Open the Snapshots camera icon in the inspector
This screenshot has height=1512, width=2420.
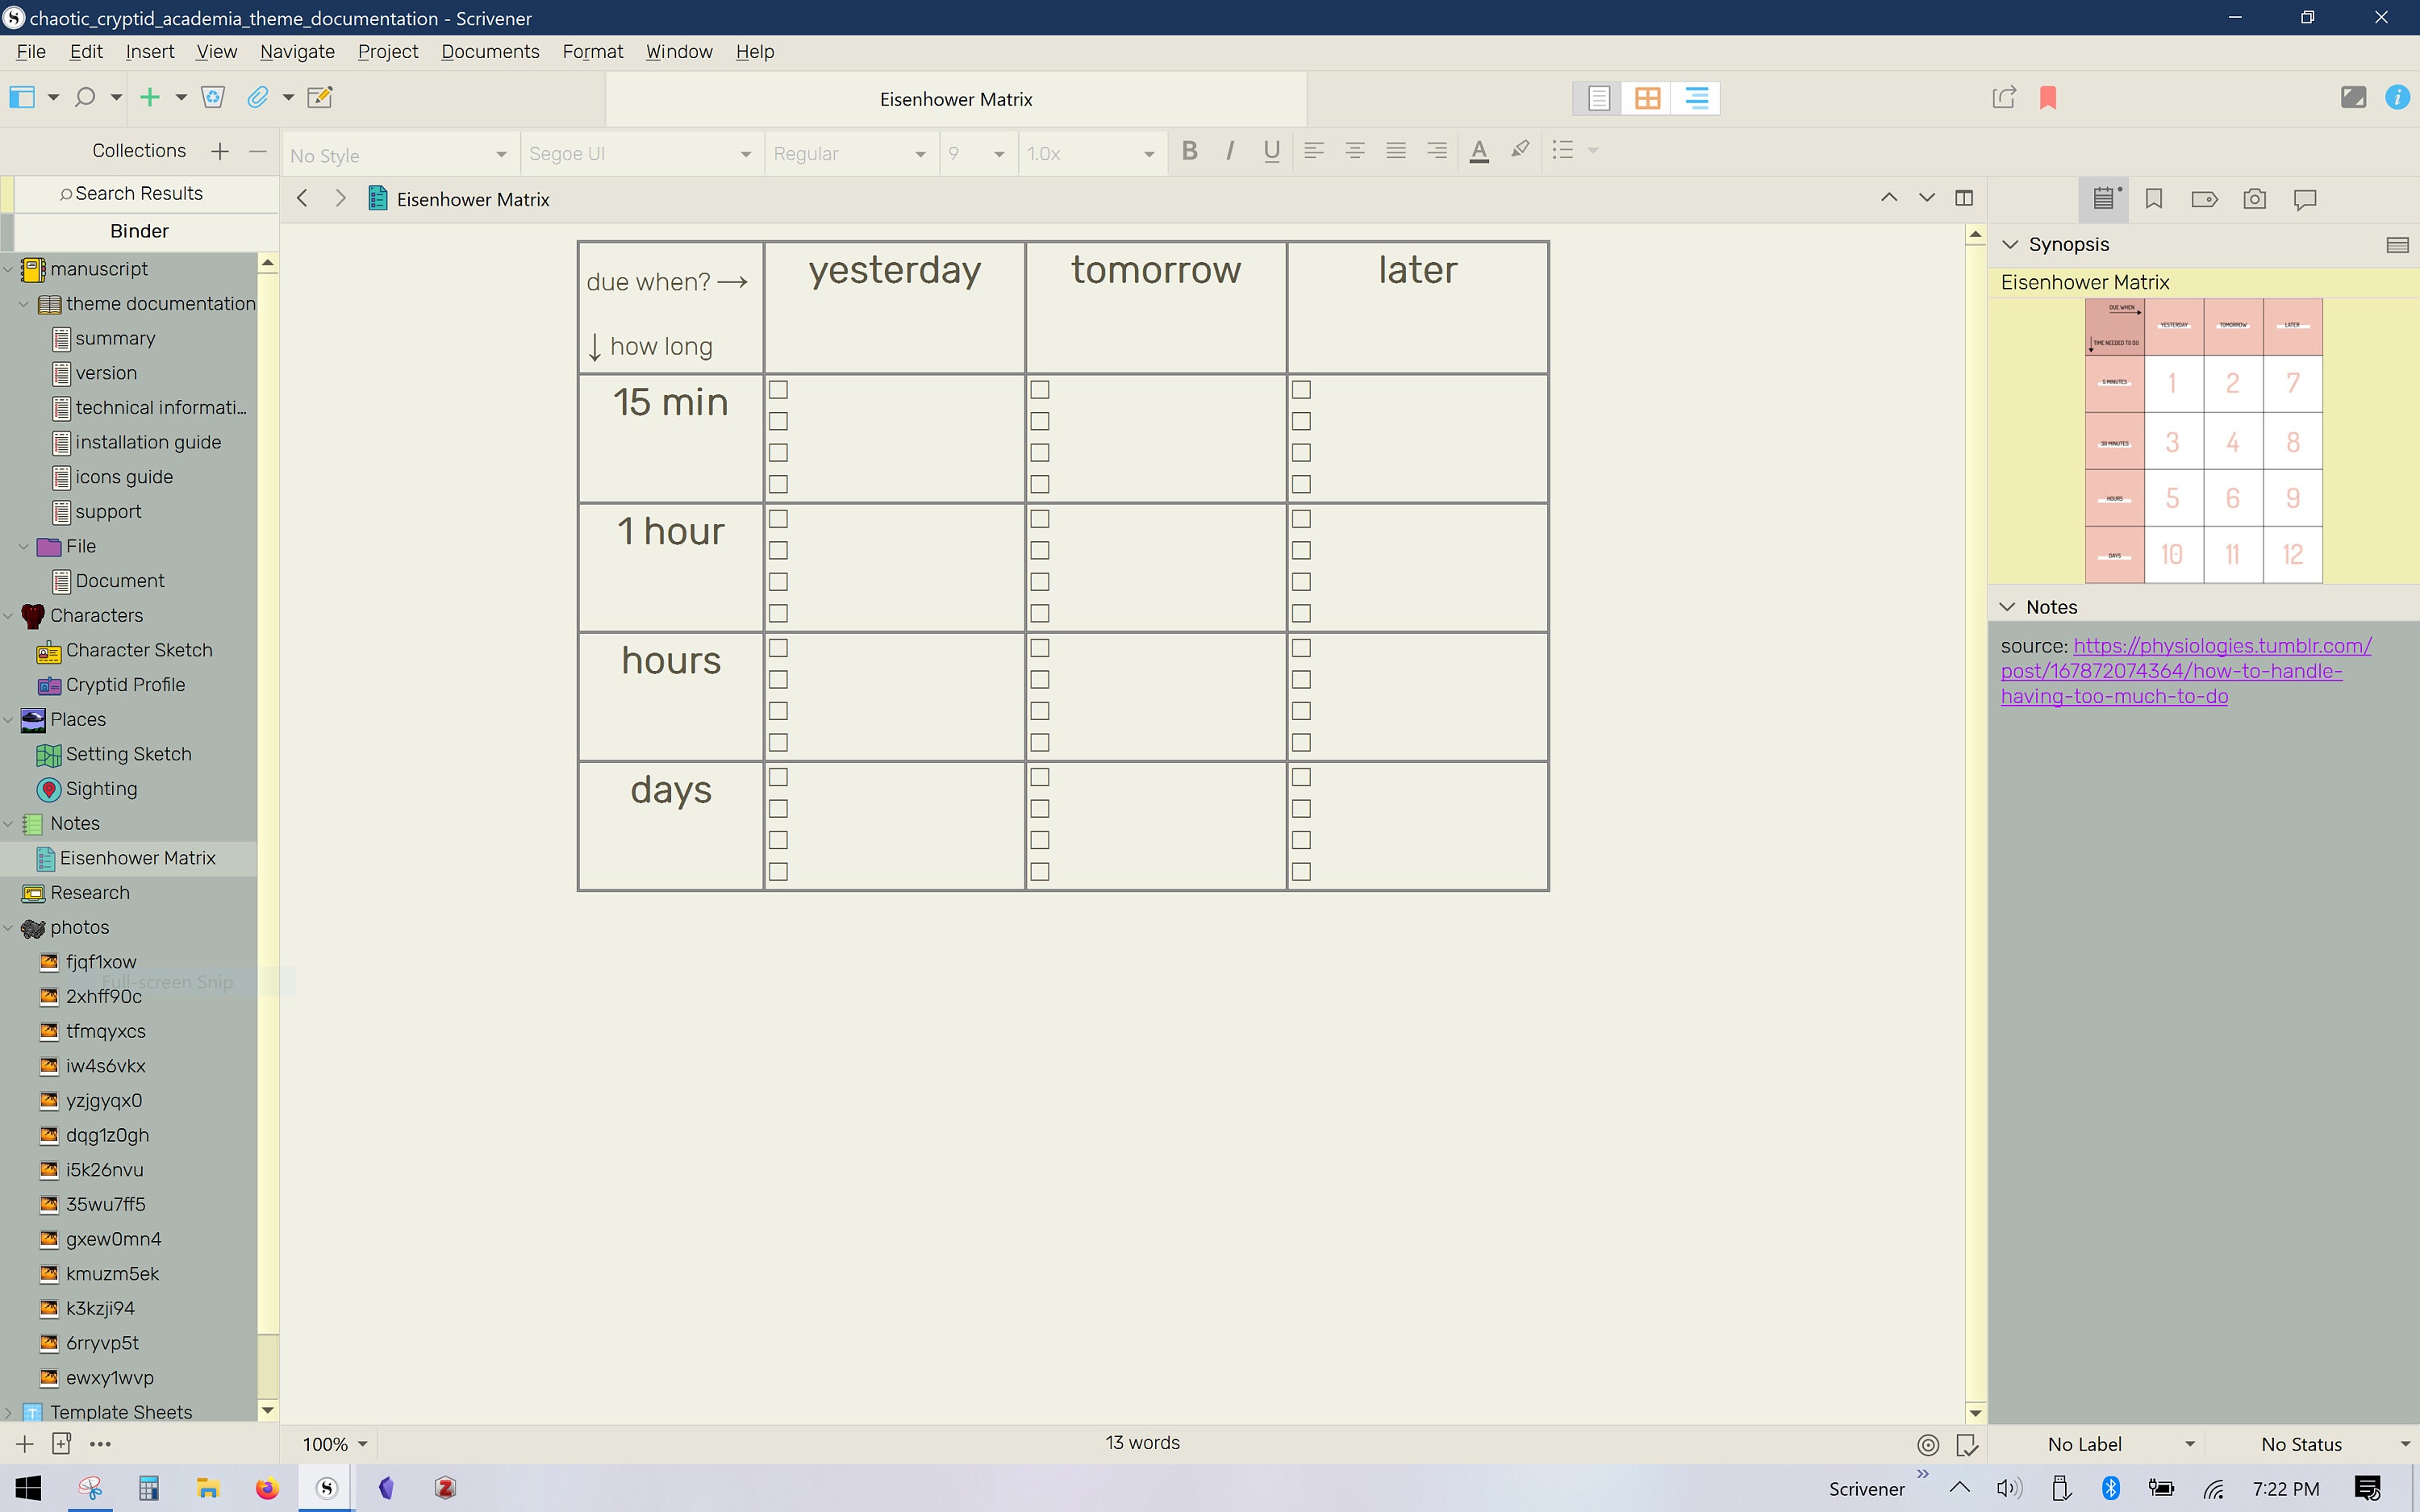[2255, 199]
